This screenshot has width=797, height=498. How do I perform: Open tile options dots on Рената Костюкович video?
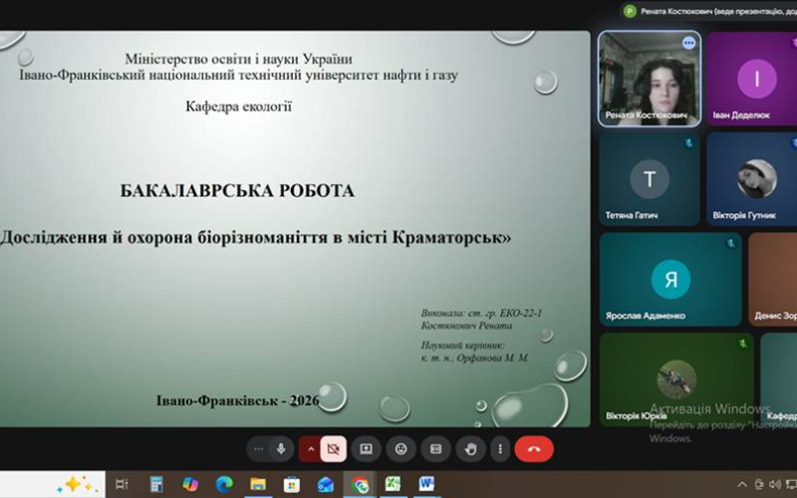tap(688, 43)
